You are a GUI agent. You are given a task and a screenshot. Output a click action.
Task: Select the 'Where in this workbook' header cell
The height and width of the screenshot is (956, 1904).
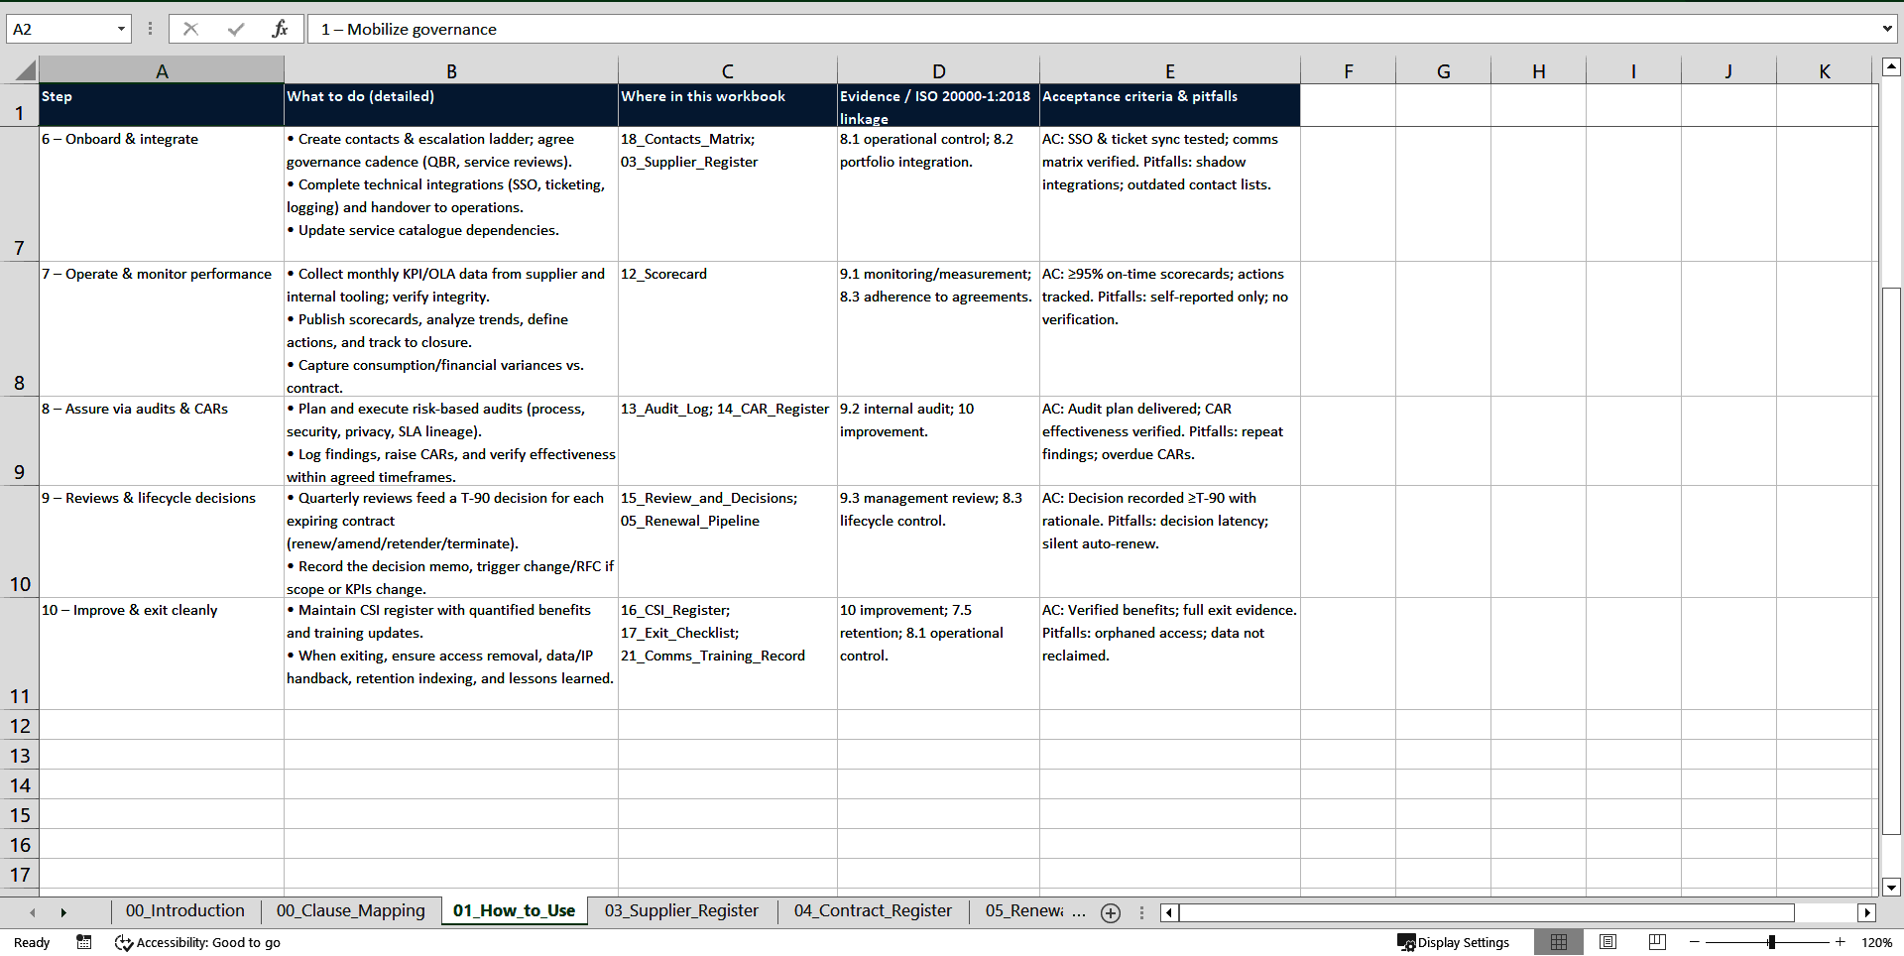tap(728, 105)
